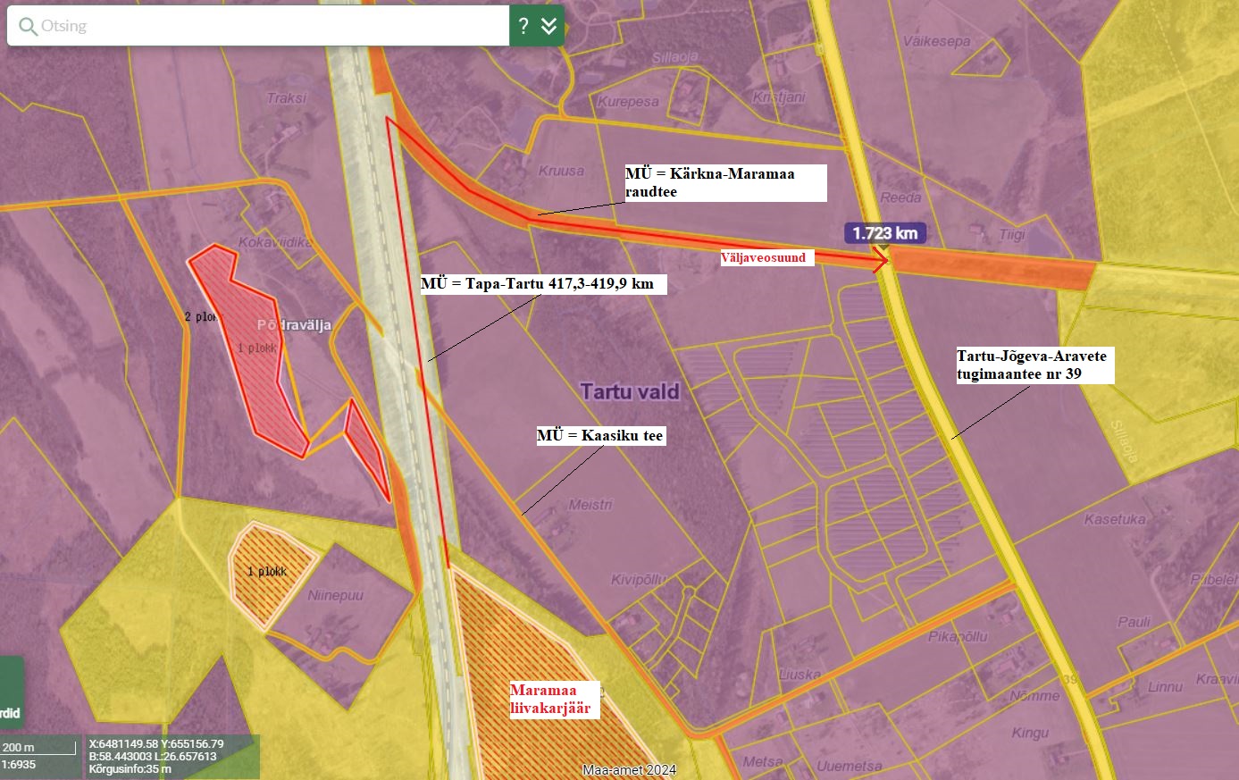
Task: Click the 1:6935 map scale value
Action: [x=20, y=765]
